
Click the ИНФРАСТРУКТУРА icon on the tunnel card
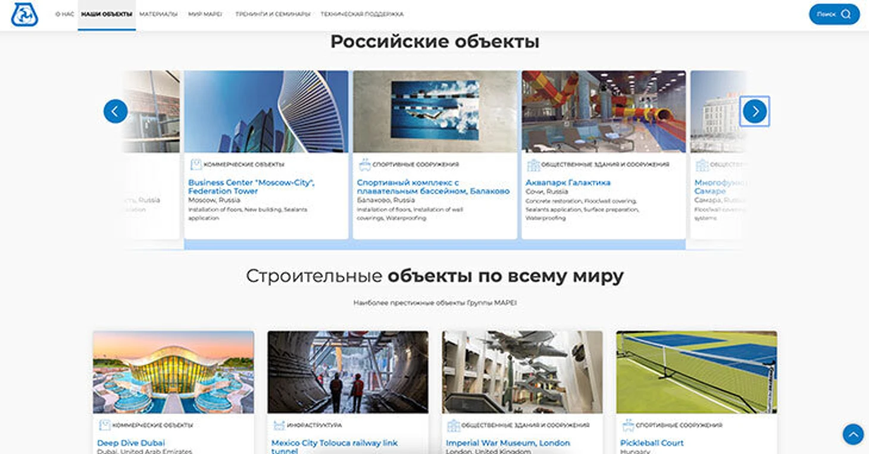(279, 425)
